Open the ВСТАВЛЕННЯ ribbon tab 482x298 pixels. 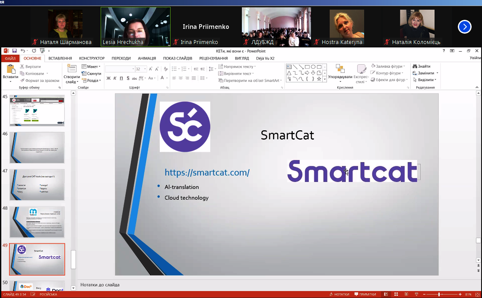point(60,58)
